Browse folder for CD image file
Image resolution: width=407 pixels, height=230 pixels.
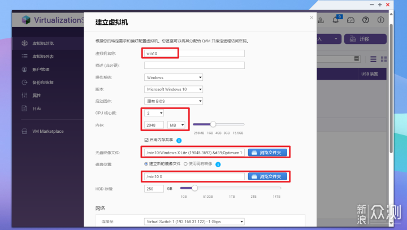[x=267, y=153]
